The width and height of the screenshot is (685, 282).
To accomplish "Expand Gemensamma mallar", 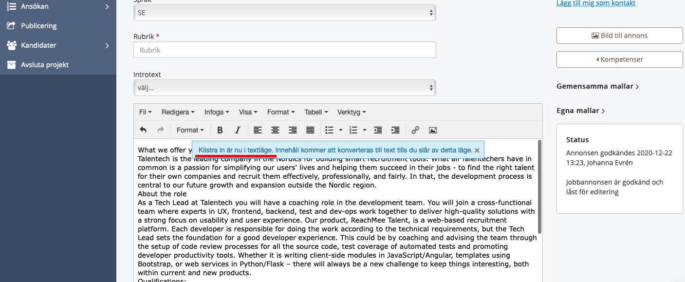I will coord(598,86).
